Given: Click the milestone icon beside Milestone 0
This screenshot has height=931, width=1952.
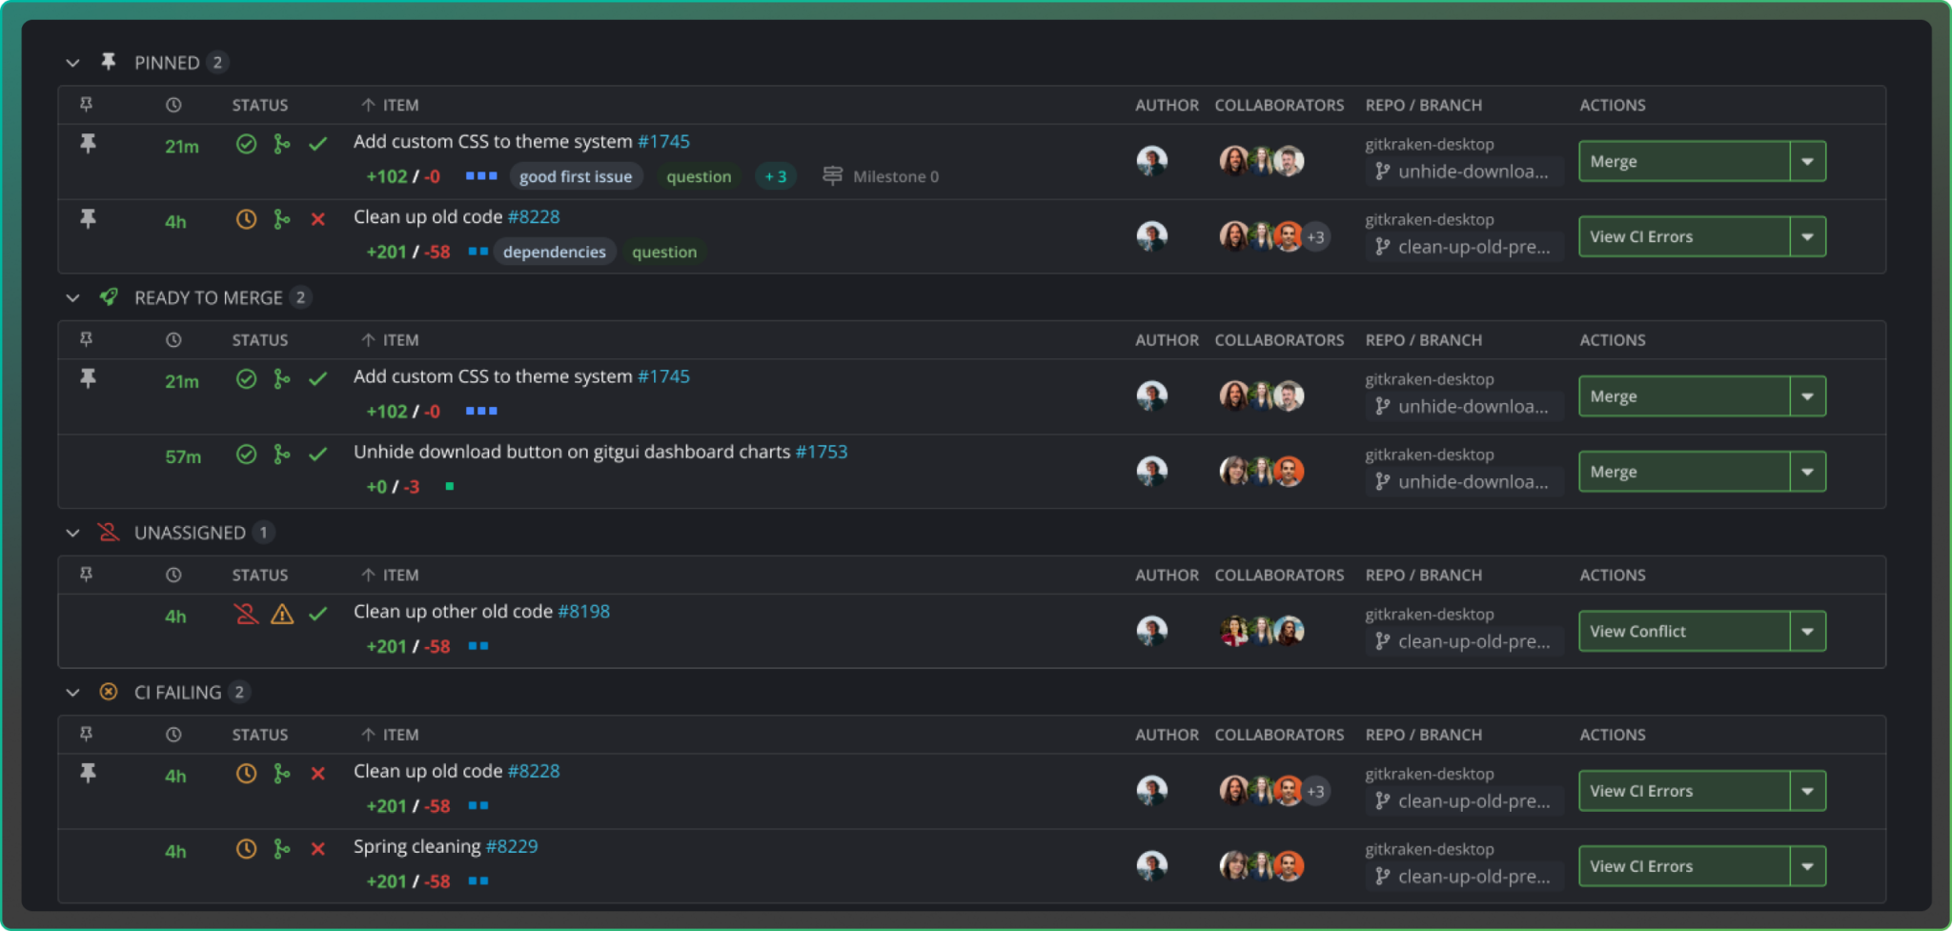Looking at the screenshot, I should (833, 175).
